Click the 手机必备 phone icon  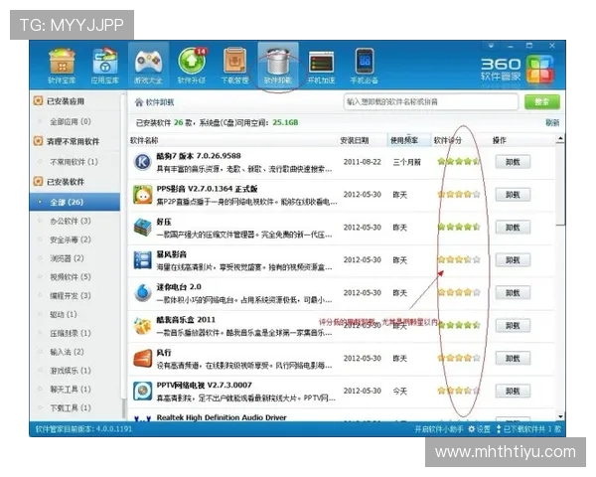[x=365, y=68]
